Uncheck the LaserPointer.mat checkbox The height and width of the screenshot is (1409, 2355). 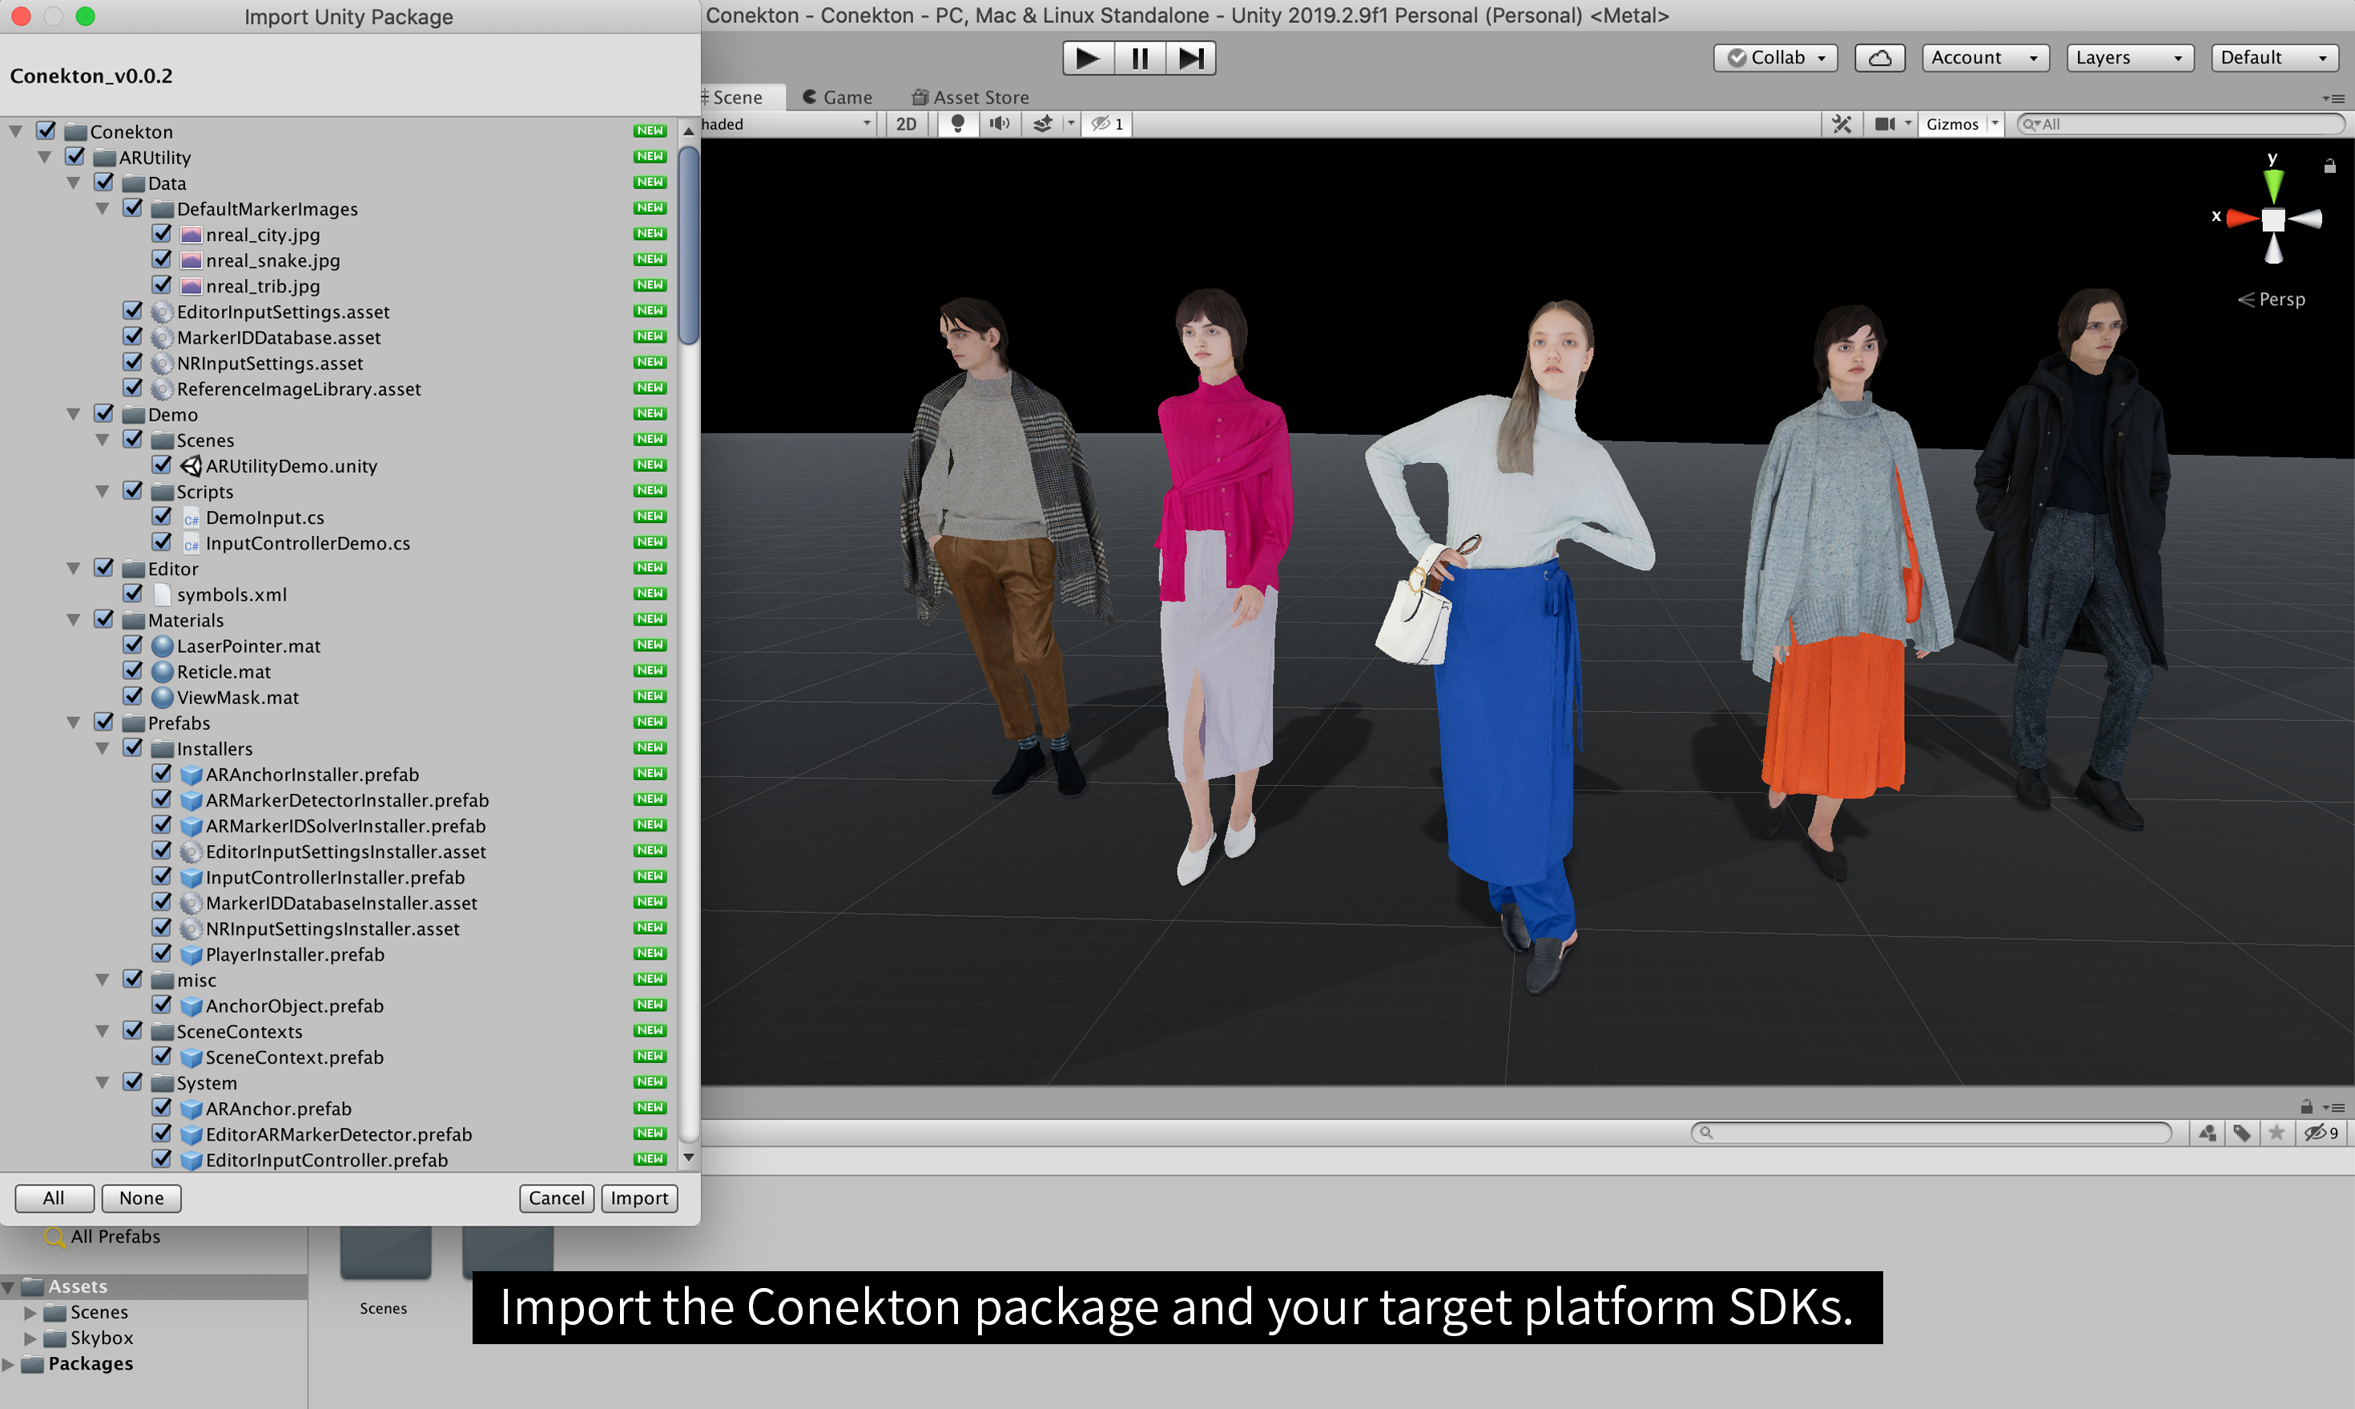134,645
